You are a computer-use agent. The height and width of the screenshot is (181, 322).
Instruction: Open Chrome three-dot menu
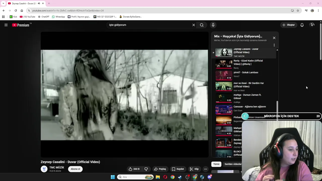point(318,11)
